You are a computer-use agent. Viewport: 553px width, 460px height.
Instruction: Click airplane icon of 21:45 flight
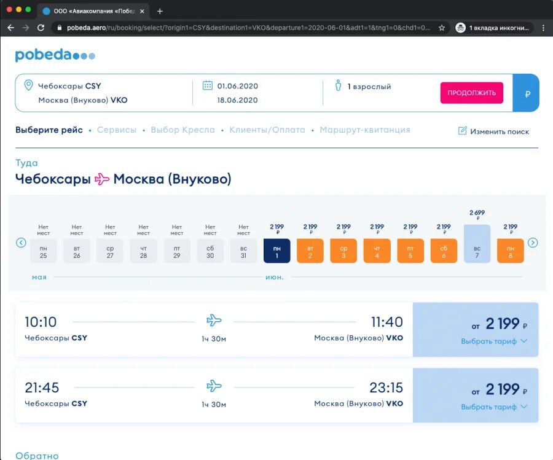tap(214, 386)
